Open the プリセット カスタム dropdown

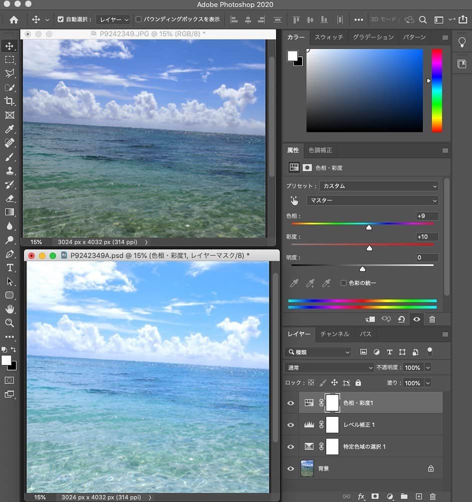[x=379, y=186]
